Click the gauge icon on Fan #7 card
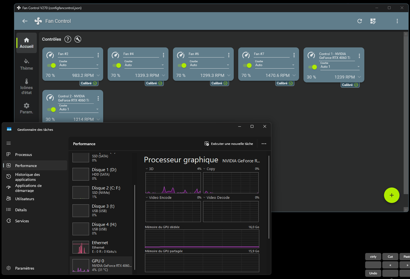410x279 pixels. click(x=246, y=55)
